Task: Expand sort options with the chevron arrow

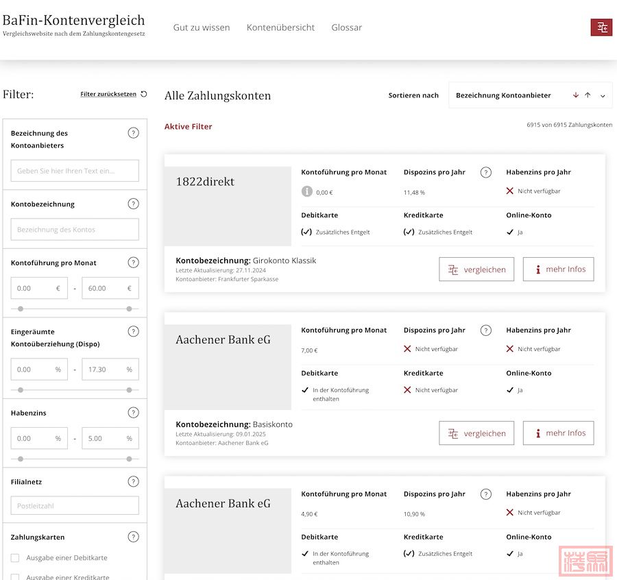Action: pyautogui.click(x=603, y=95)
